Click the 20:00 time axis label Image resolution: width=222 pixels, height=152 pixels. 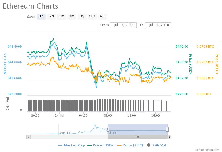click(36, 116)
